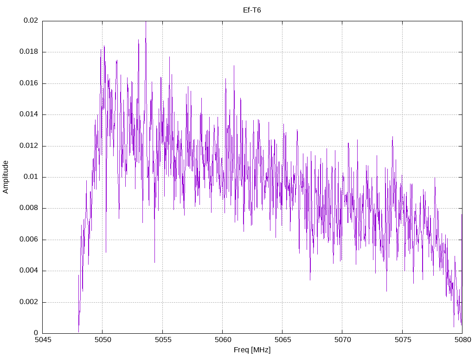
Task: Click y-axis tick label 0.016
Action: 29,83
